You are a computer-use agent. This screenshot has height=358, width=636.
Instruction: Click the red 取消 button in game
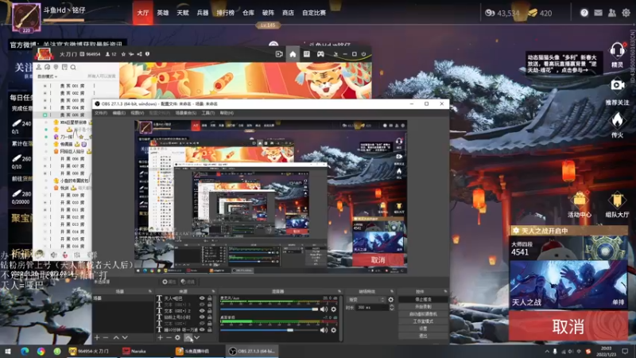click(x=568, y=326)
